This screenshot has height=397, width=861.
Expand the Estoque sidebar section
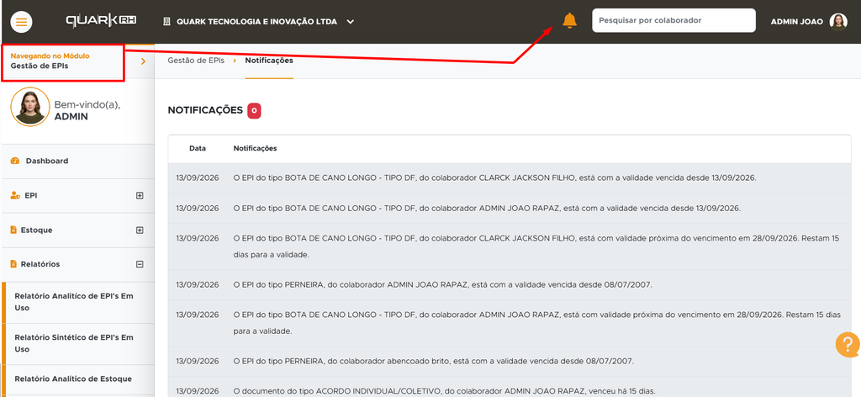pyautogui.click(x=140, y=230)
